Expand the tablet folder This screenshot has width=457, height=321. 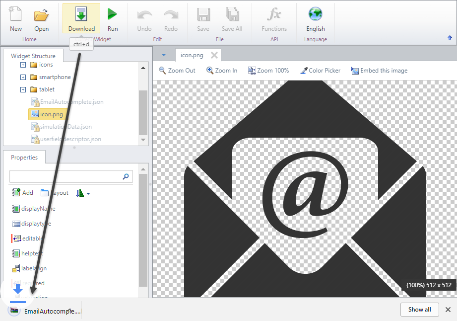(23, 89)
